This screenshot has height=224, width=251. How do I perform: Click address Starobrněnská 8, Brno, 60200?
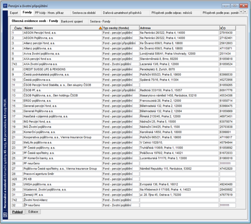[179, 59]
